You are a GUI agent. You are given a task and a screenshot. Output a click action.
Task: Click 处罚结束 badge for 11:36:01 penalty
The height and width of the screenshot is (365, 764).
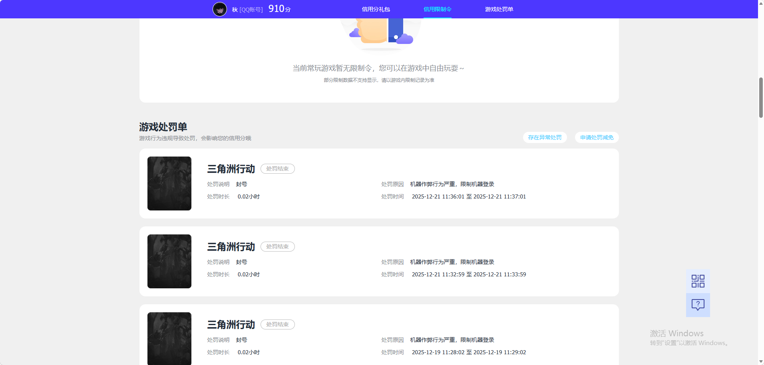277,169
